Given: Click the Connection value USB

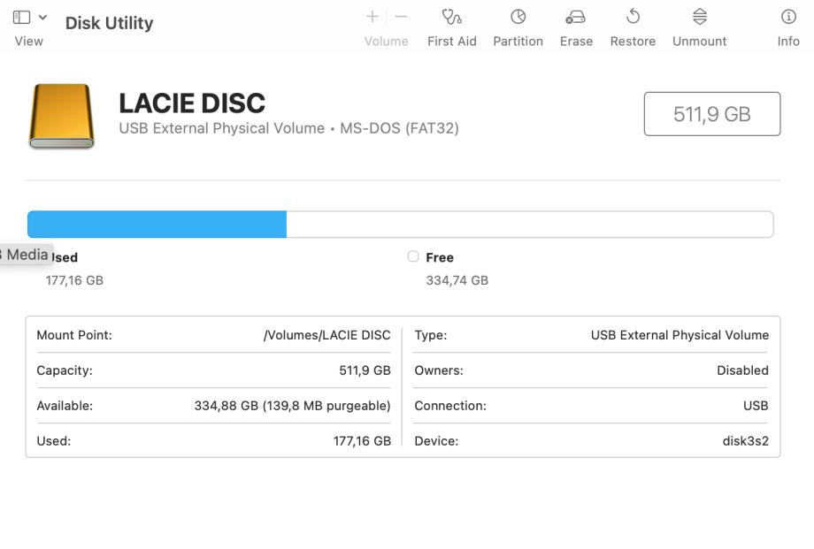Looking at the screenshot, I should [x=756, y=406].
